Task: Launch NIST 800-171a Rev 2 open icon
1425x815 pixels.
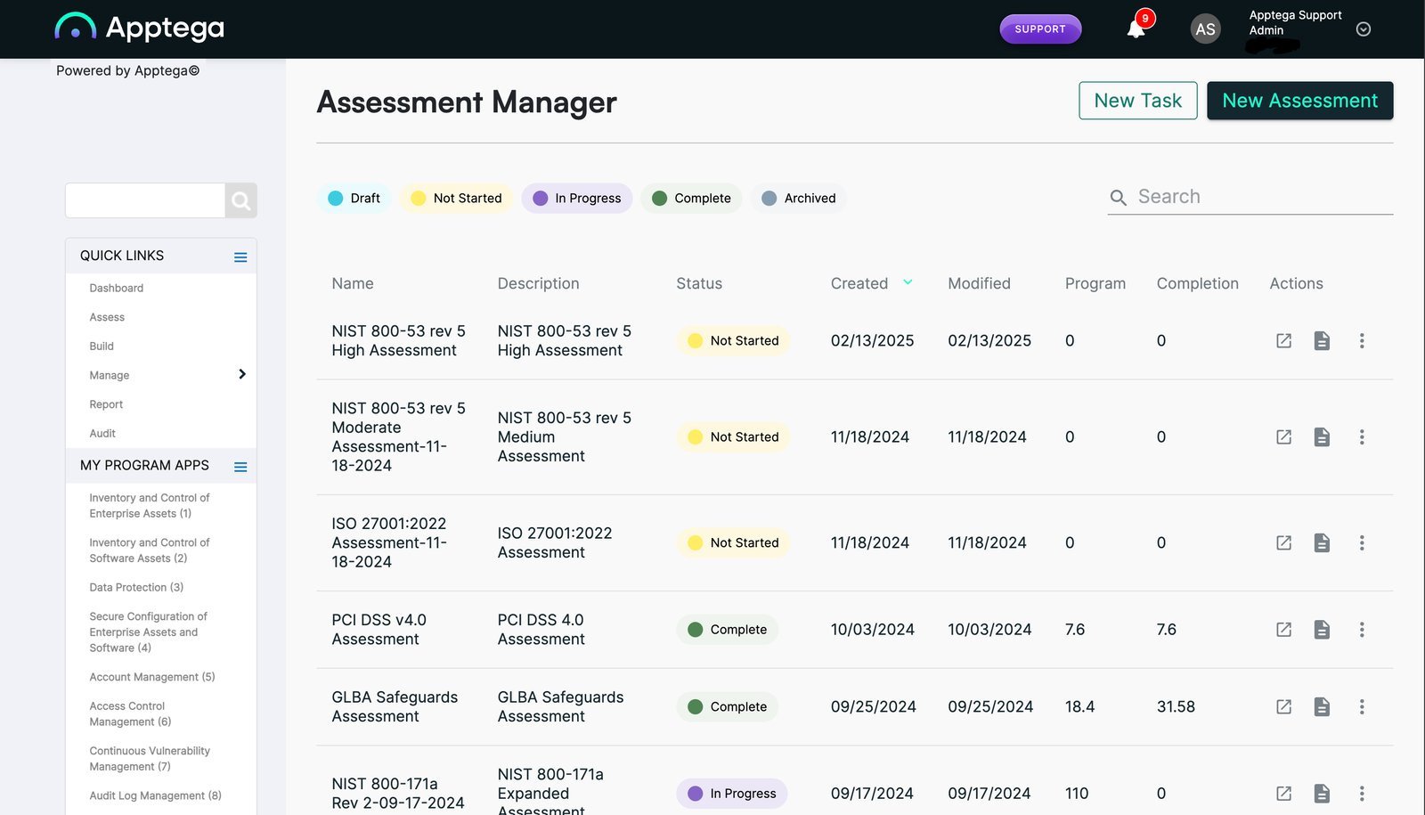Action: coord(1283,793)
